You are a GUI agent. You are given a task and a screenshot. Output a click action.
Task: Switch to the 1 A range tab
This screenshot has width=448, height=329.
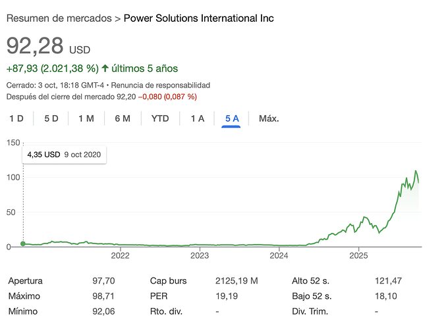pyautogui.click(x=198, y=119)
